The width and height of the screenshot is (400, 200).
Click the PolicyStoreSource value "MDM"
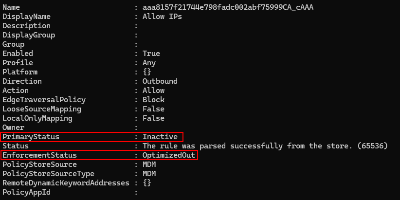tap(149, 164)
